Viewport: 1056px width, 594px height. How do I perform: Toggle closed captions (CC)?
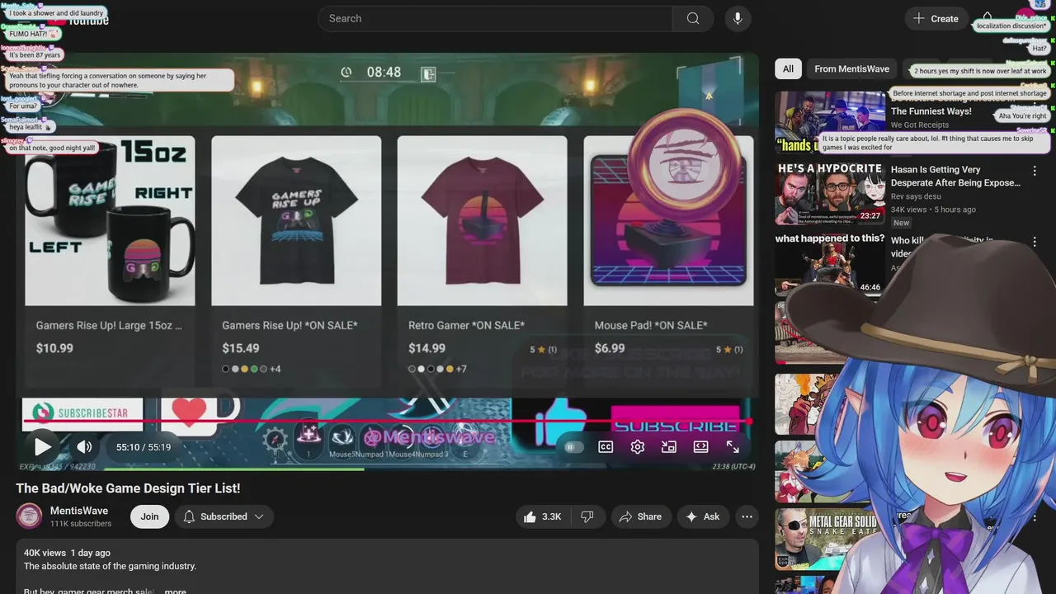(606, 447)
